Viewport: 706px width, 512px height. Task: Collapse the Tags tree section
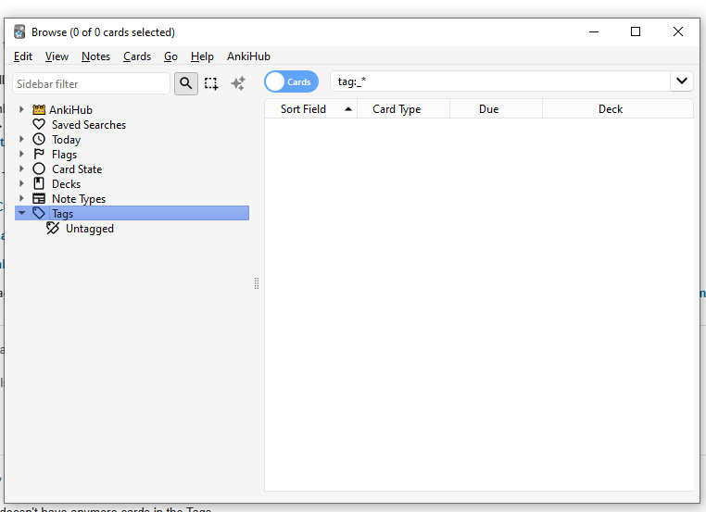[21, 214]
